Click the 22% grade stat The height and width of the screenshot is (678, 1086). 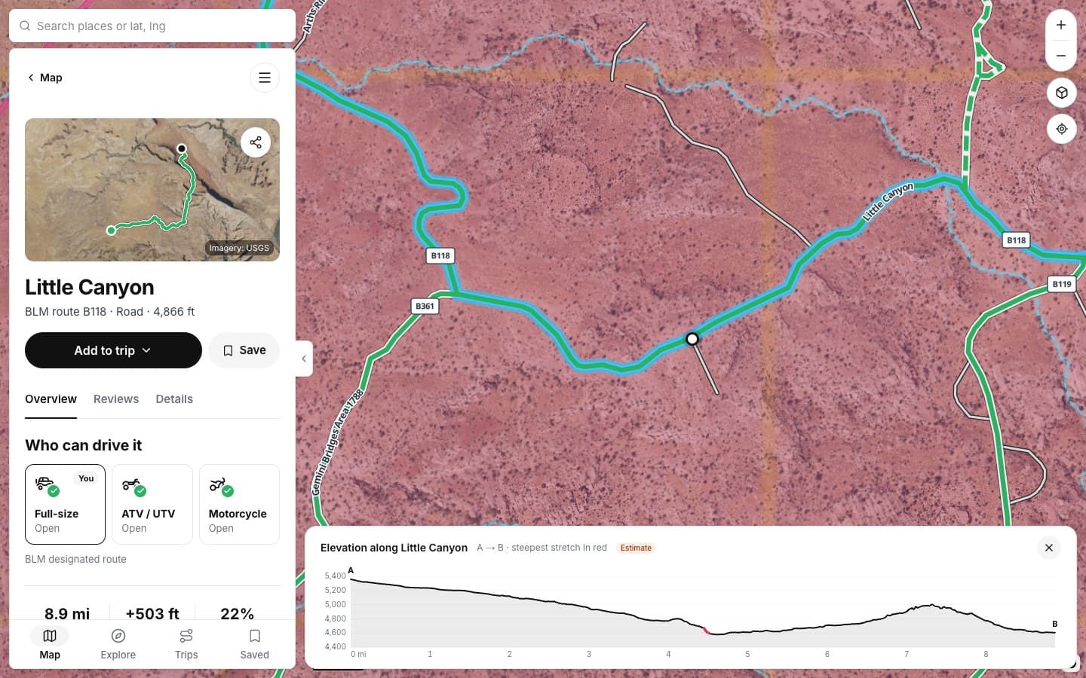(x=238, y=613)
